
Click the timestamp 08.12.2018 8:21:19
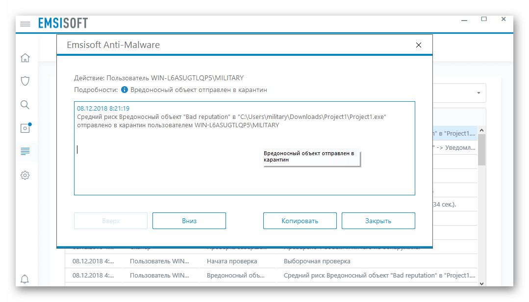[x=103, y=108]
